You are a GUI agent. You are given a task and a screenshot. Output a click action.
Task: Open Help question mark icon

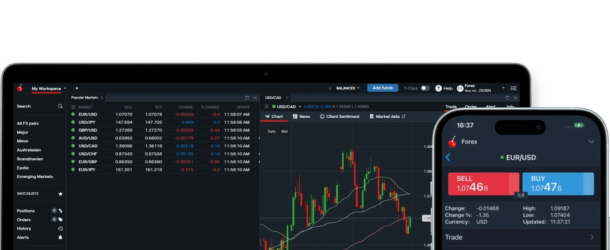pyautogui.click(x=438, y=88)
